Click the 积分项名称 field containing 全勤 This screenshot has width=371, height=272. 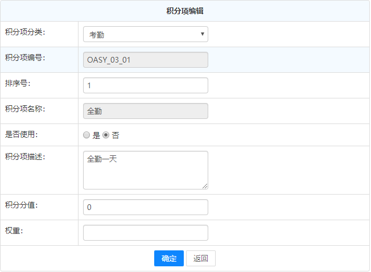pos(145,111)
